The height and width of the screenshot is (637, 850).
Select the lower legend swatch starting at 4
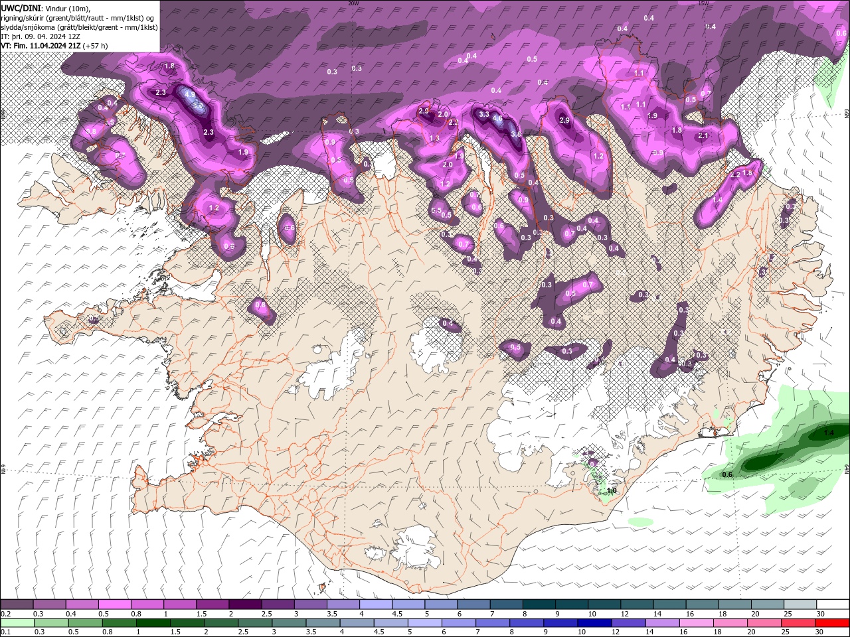tap(357, 623)
